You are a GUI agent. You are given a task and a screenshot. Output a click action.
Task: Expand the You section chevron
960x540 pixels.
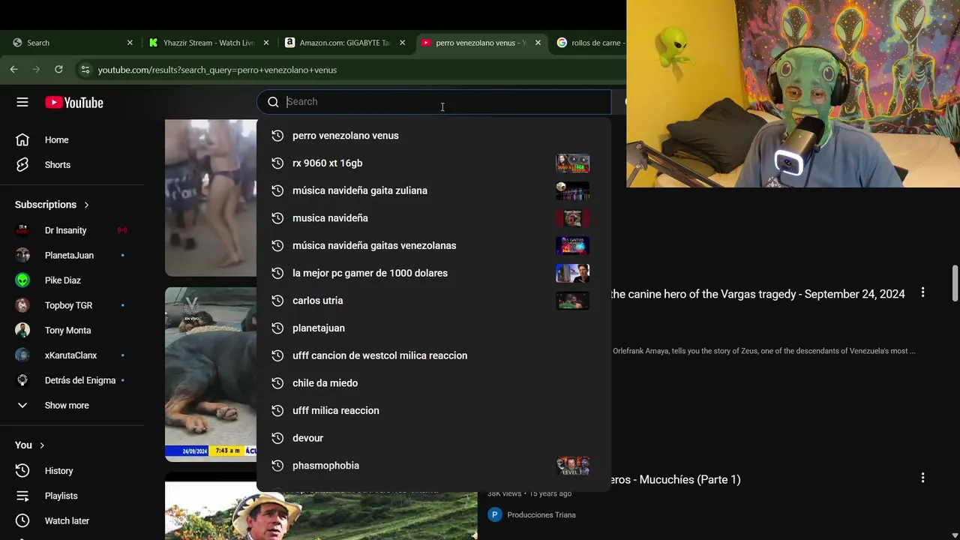point(42,445)
